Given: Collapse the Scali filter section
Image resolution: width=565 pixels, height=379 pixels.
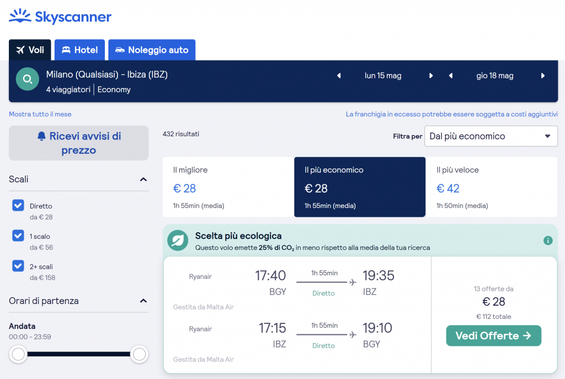Looking at the screenshot, I should coord(143,179).
